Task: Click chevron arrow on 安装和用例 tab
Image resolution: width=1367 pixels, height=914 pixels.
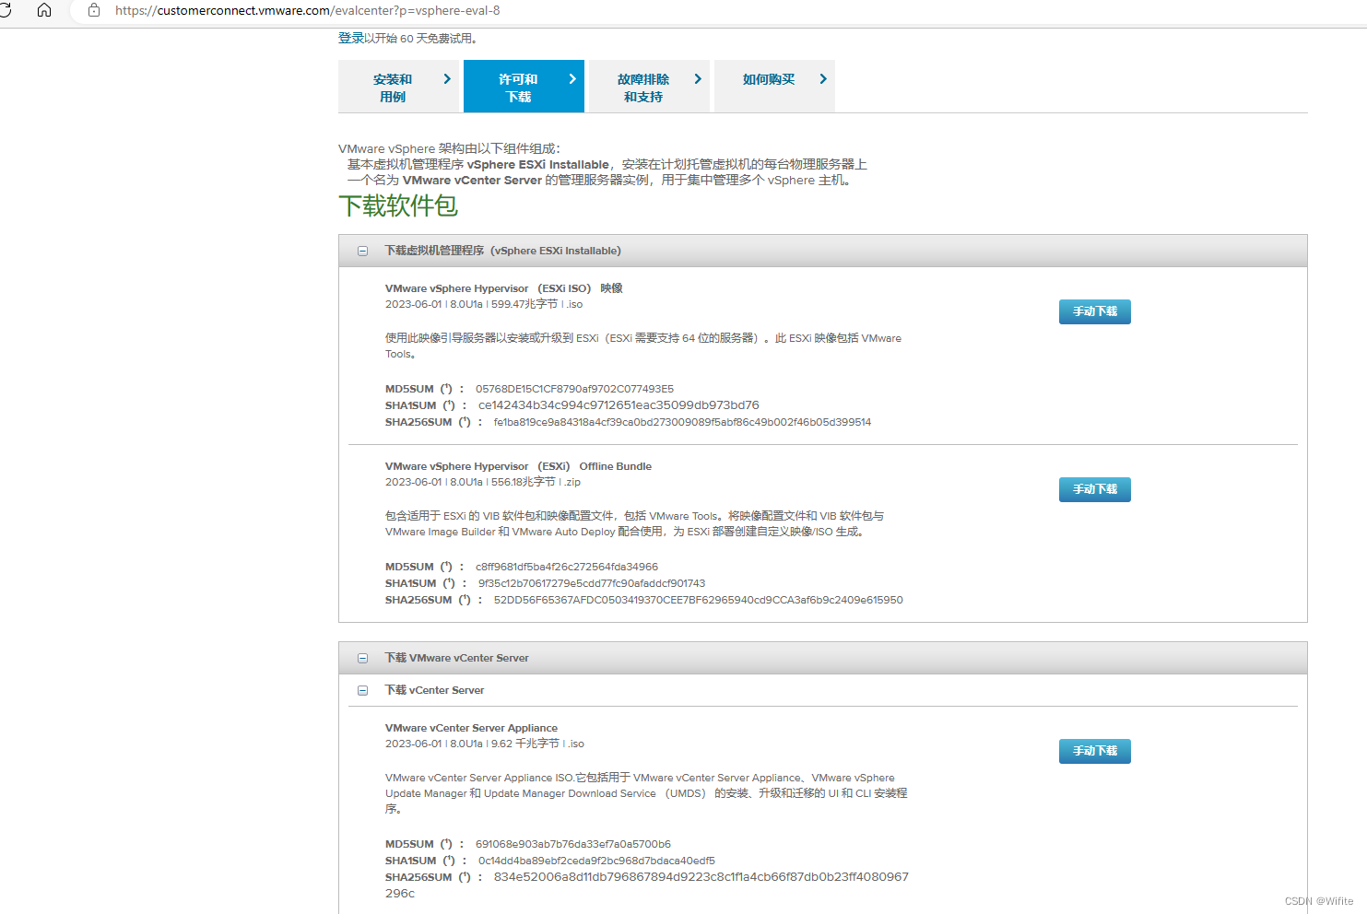Action: (x=447, y=79)
